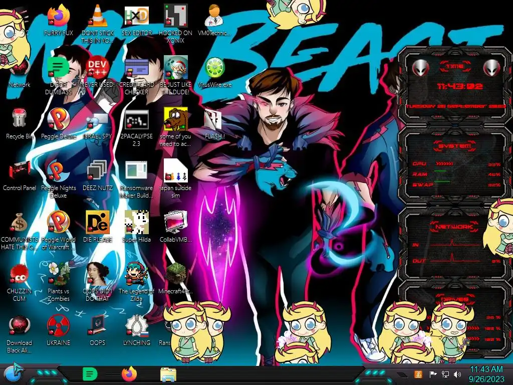
Task: Open the OOPS desktop shortcut
Action: pyautogui.click(x=97, y=326)
